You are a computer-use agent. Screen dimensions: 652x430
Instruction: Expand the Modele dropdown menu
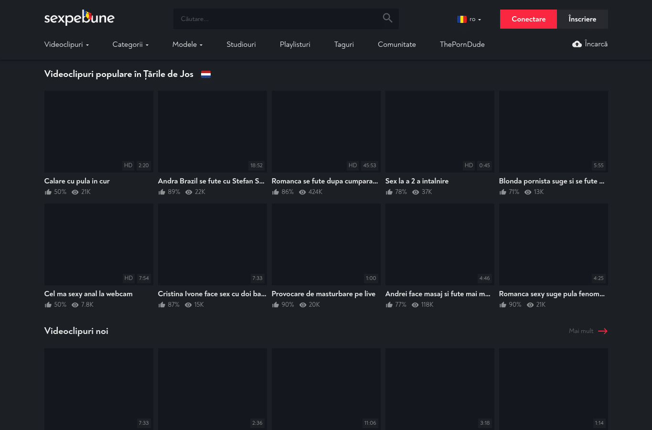(187, 44)
